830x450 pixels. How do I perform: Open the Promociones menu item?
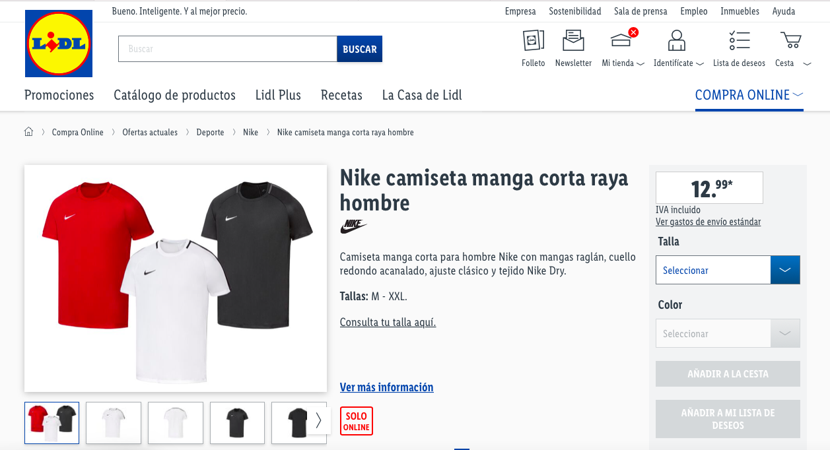point(59,95)
